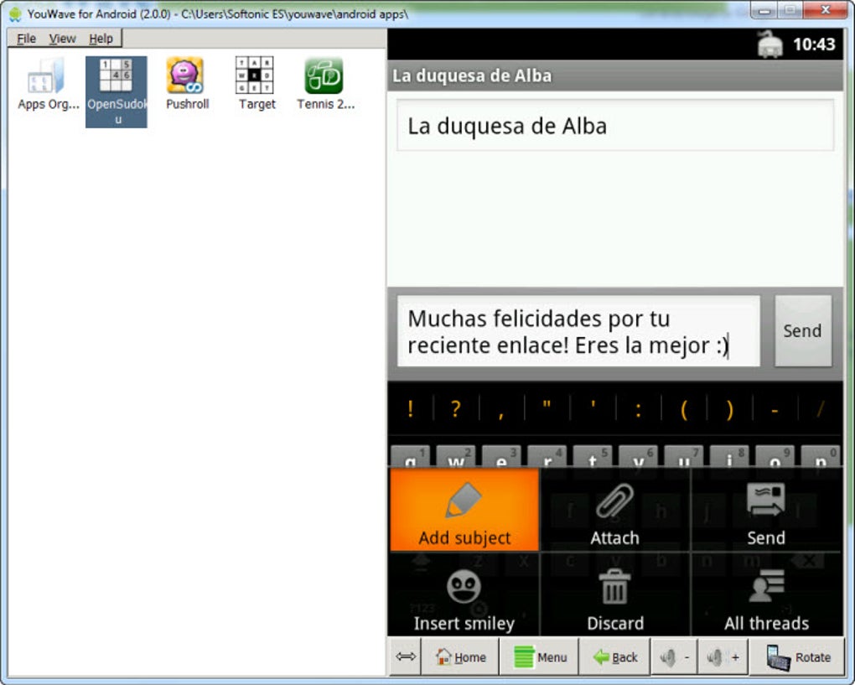The width and height of the screenshot is (855, 685).
Task: Tap the apostrophe key
Action: click(593, 408)
